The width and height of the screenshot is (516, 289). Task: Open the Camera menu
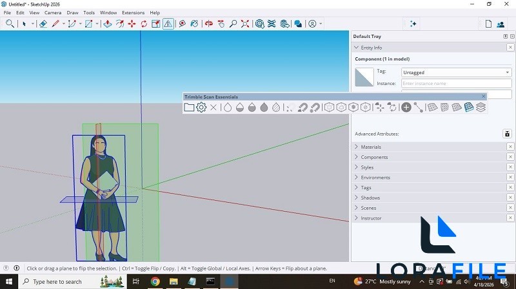click(53, 12)
